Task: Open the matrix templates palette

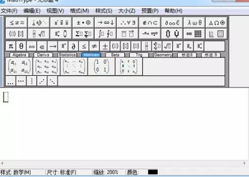Action: (x=194, y=34)
